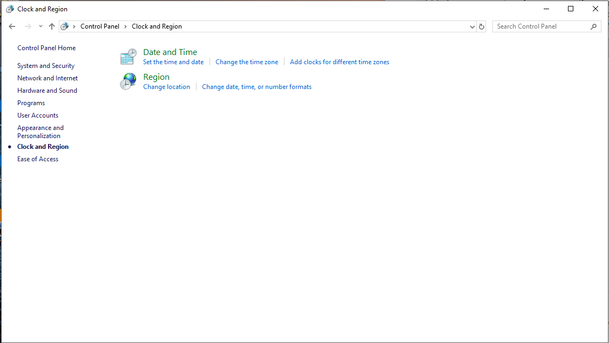Click the Control Panel icon in the address bar

tap(64, 26)
